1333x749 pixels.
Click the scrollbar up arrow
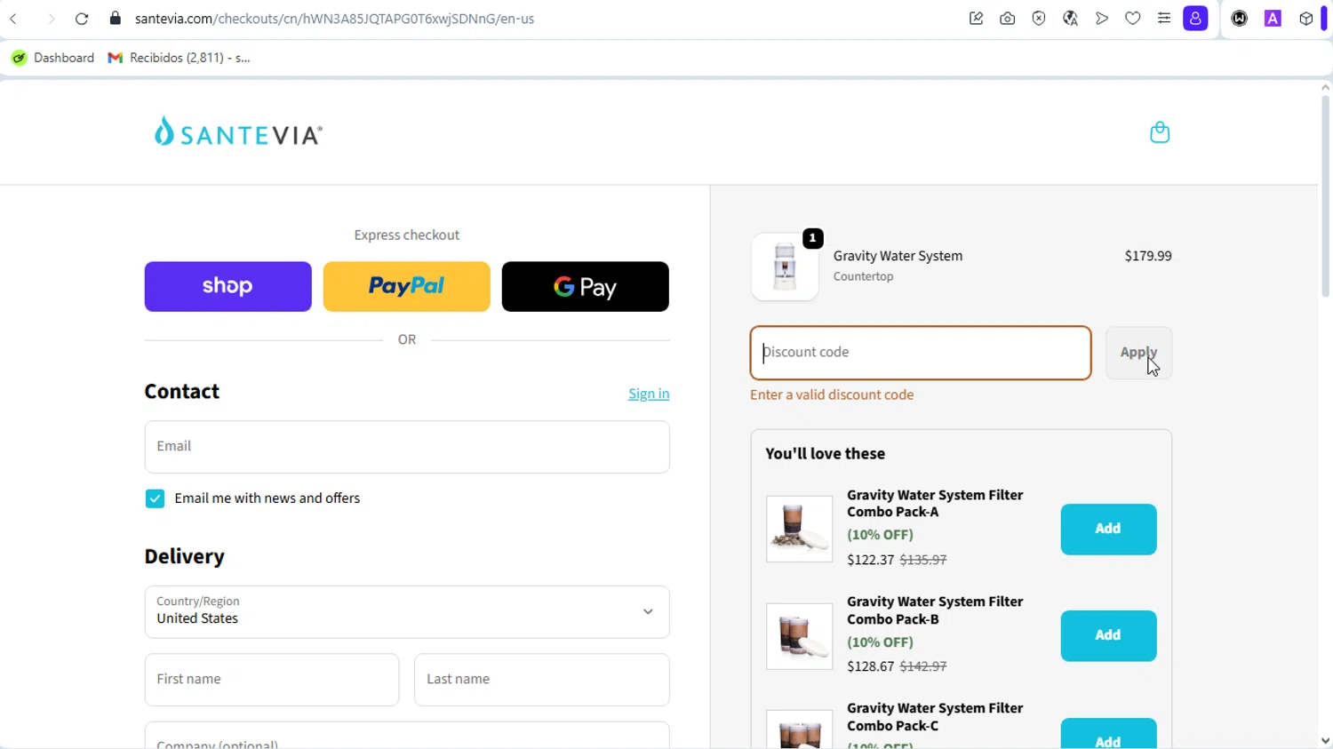pyautogui.click(x=1325, y=87)
